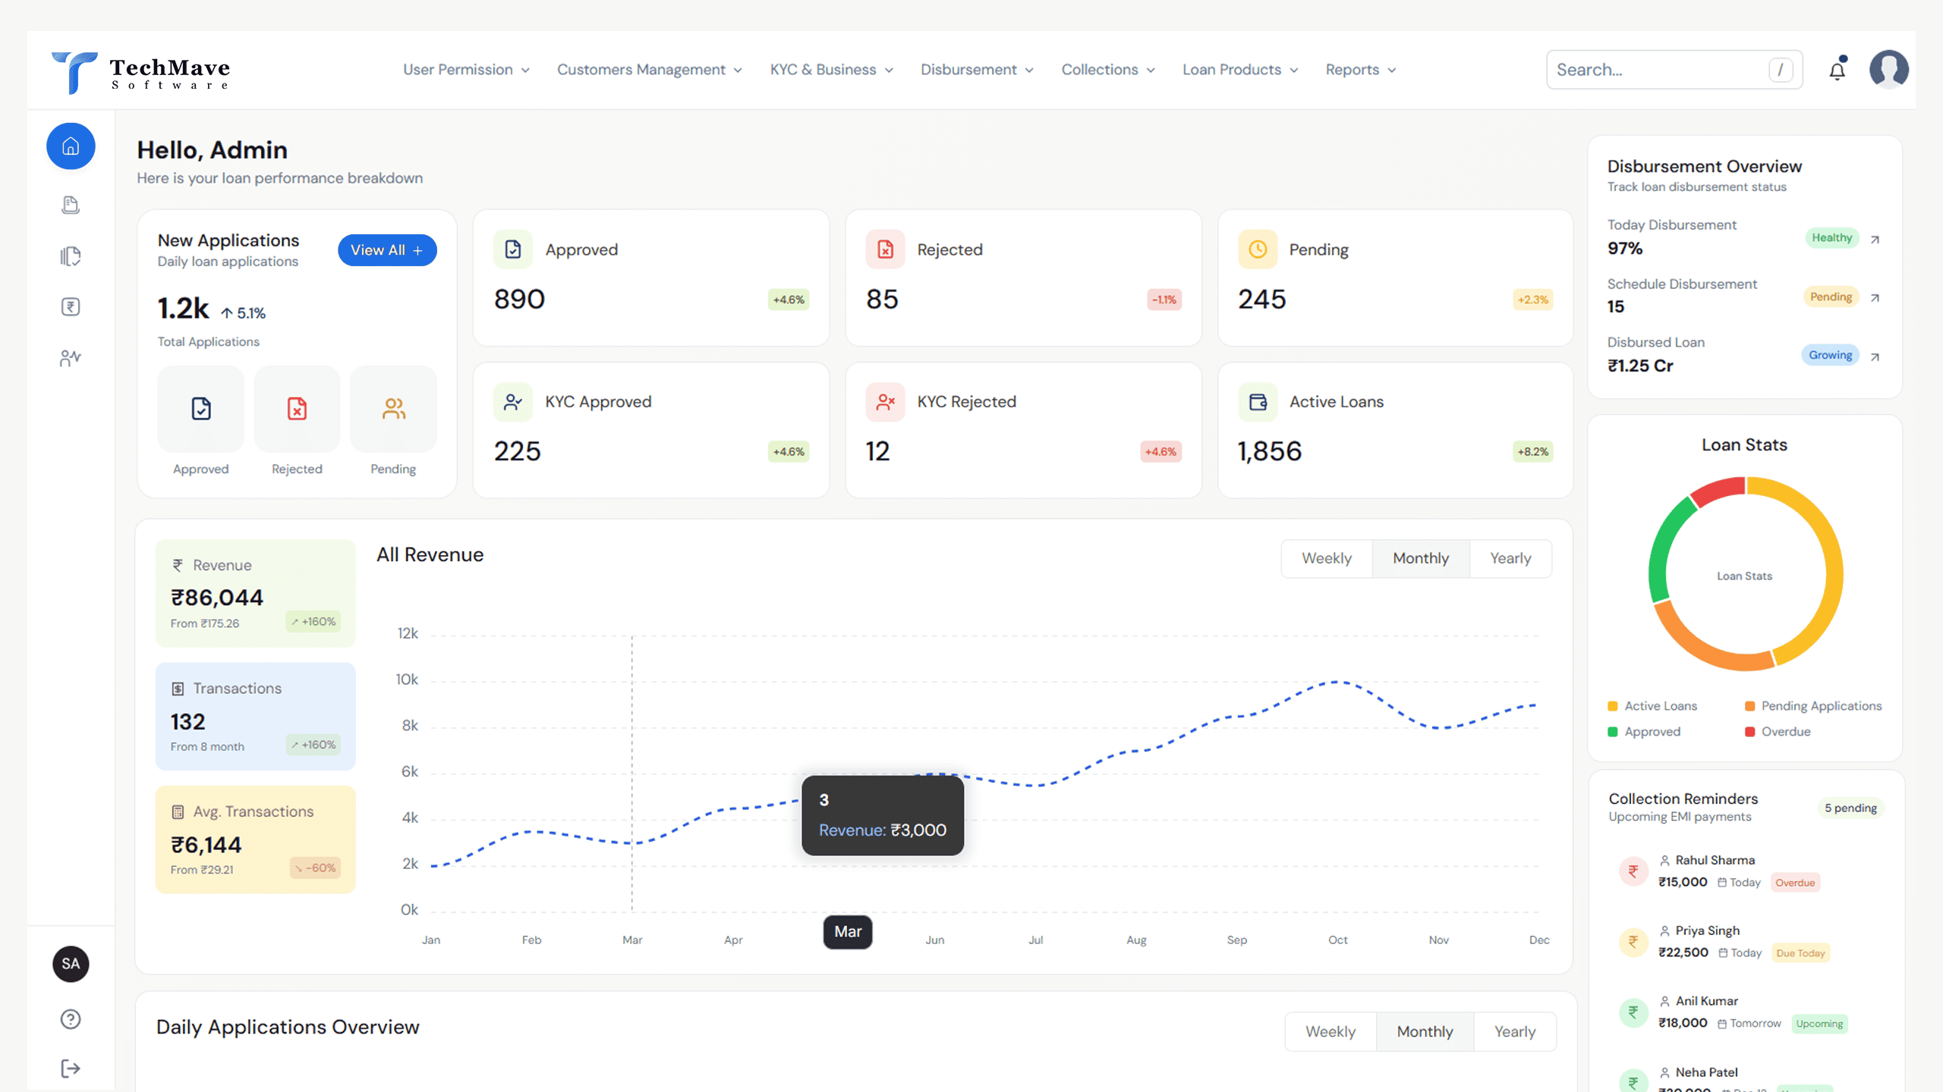Open the Home dashboard sidebar icon
1943x1092 pixels.
pos(71,146)
